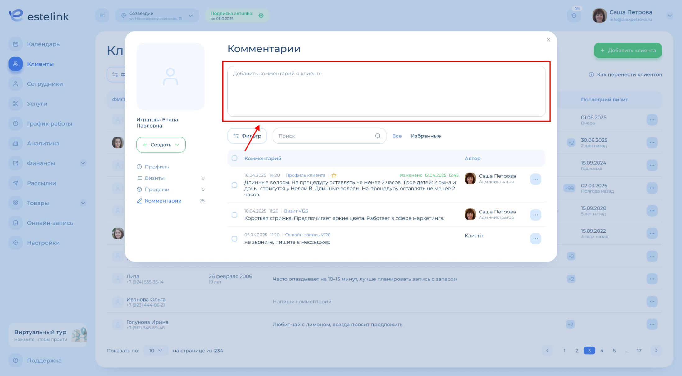682x376 pixels.
Task: Click the add comment text area
Action: point(386,92)
